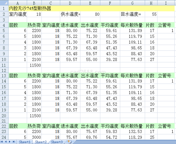The height and width of the screenshot is (144, 176).
Task: Open the Sheet3 tab
Action: coord(57,142)
